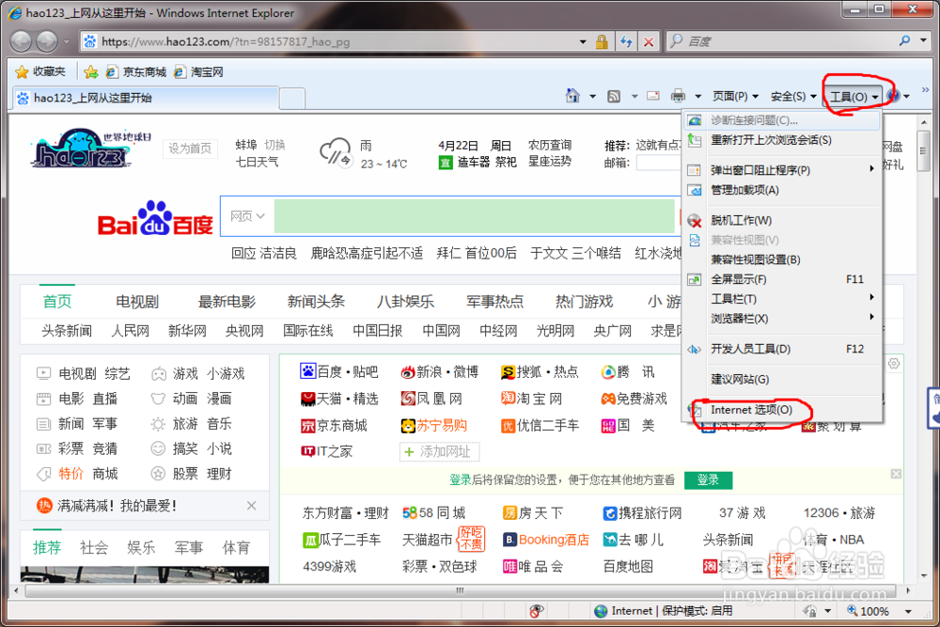Viewport: 940px width, 627px height.
Task: Select 脱机工作(W) menu item
Action: click(782, 221)
